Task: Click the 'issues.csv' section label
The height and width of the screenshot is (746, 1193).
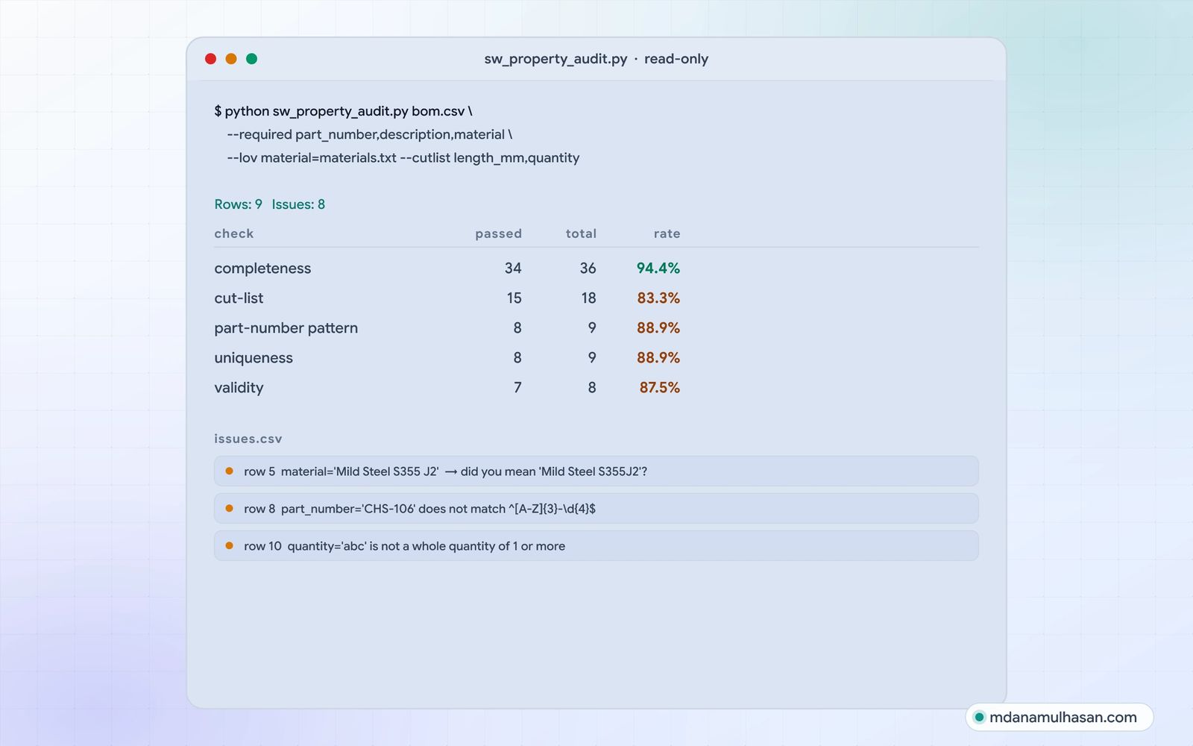Action: pos(248,439)
